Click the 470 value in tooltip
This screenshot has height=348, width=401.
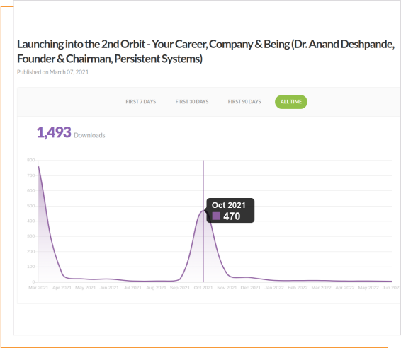[232, 216]
